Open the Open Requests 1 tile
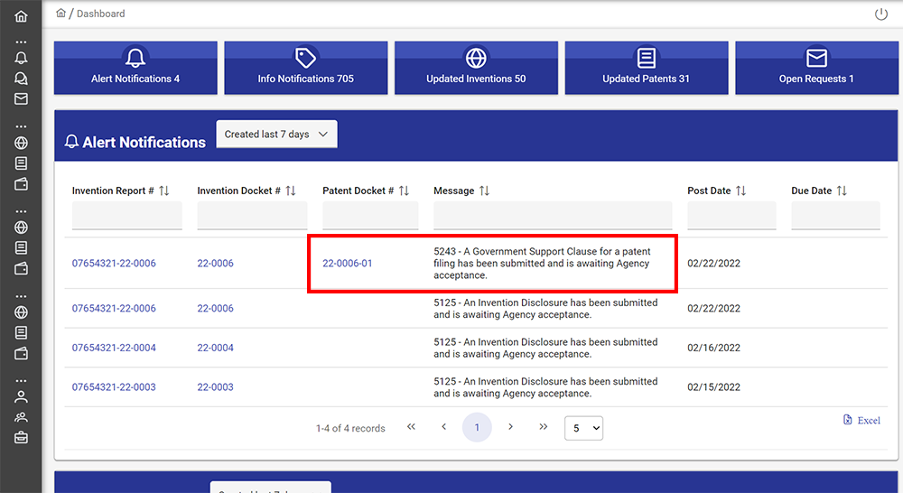 816,68
